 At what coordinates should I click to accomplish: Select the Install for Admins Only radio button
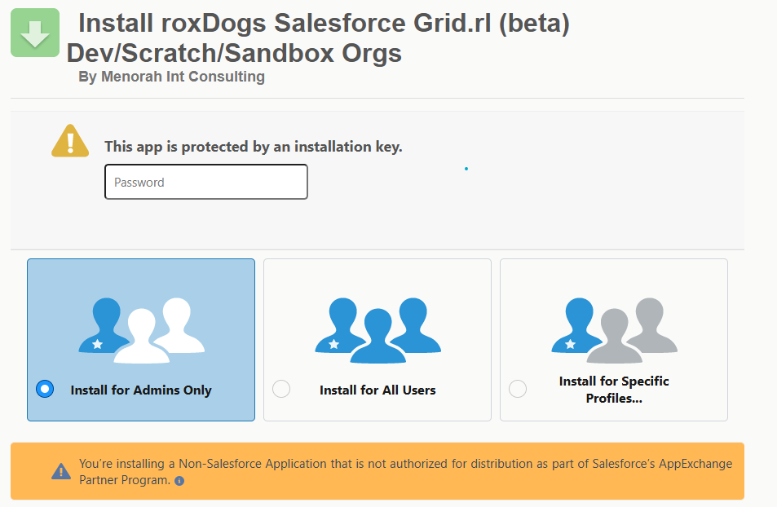(45, 389)
